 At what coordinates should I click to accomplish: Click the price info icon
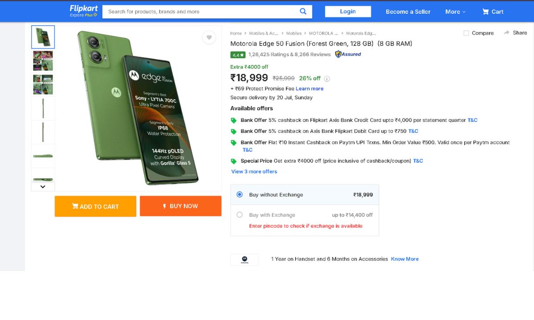click(x=327, y=79)
